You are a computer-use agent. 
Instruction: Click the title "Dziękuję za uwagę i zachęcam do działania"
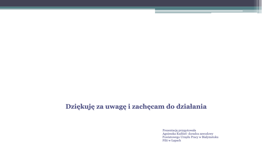click(136, 107)
